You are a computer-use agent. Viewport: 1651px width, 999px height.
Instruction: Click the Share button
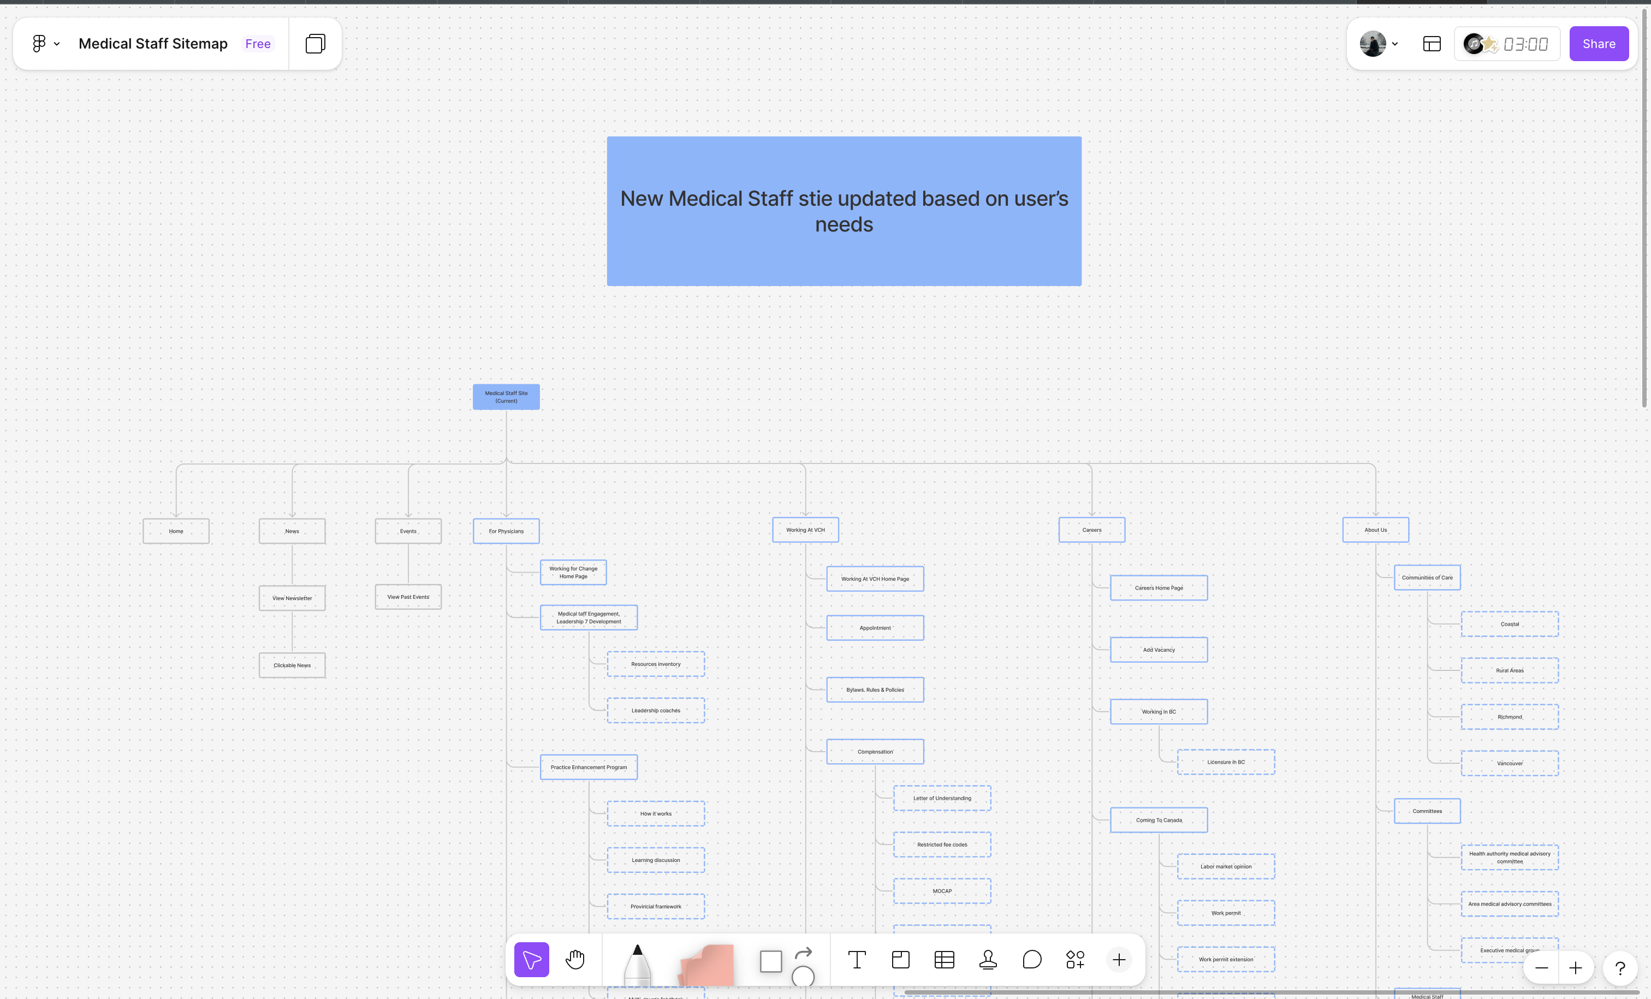point(1599,44)
